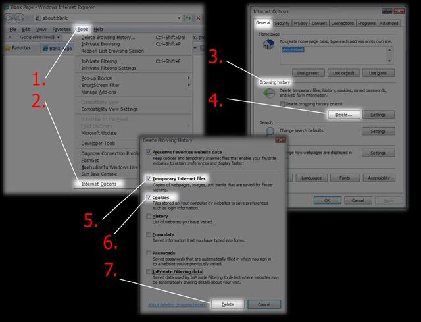The height and width of the screenshot is (322, 421).
Task: Switch to the Security tab
Action: (x=282, y=24)
